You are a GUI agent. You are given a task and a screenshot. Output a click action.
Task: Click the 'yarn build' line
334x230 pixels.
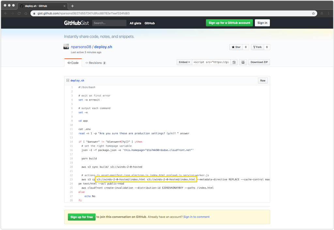(89, 158)
